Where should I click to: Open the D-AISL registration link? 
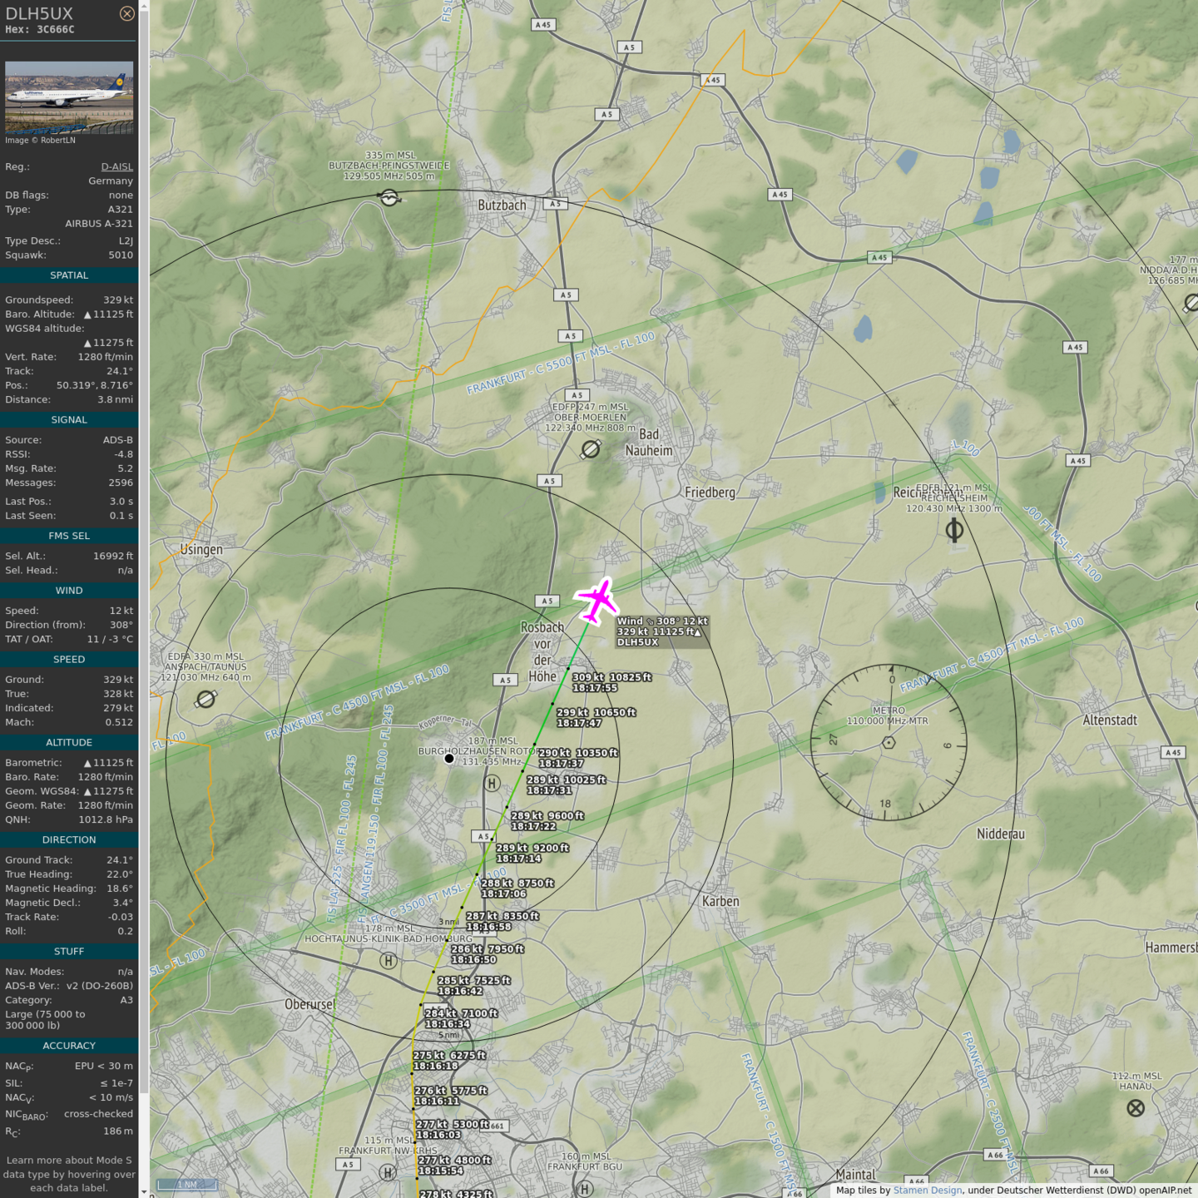coord(116,166)
